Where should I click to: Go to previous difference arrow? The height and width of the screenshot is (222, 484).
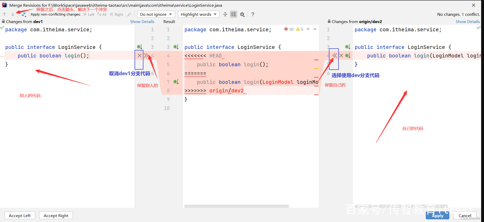click(x=4, y=14)
